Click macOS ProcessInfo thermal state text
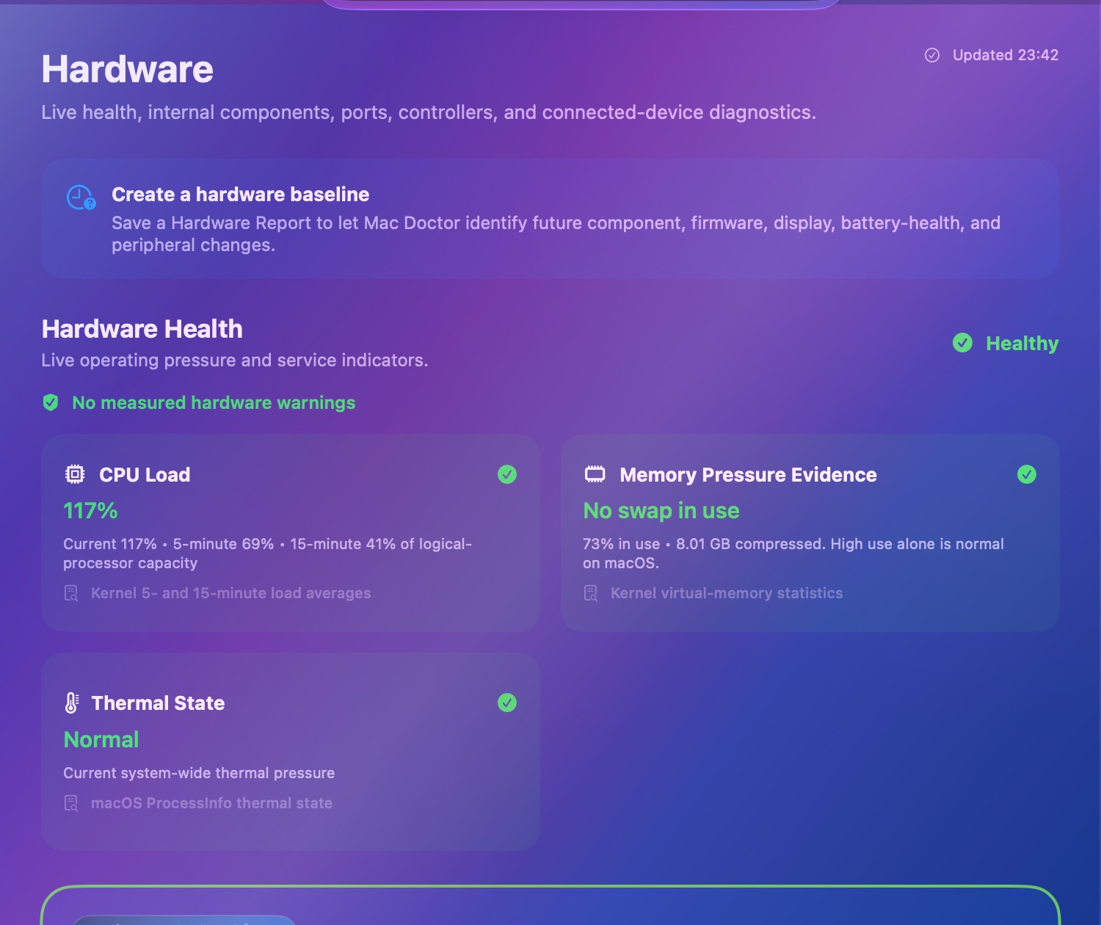1101x925 pixels. pyautogui.click(x=211, y=803)
